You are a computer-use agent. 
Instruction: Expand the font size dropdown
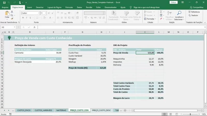click(x=46, y=13)
